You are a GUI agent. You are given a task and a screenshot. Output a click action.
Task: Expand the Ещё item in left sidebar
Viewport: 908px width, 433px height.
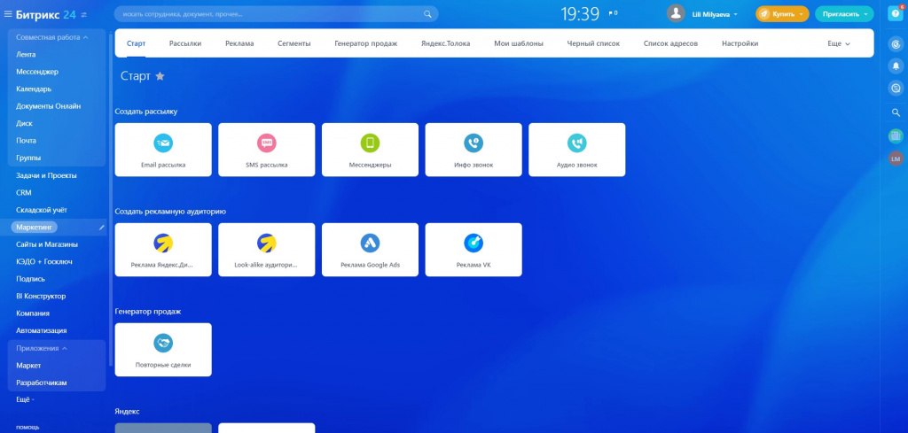point(26,399)
